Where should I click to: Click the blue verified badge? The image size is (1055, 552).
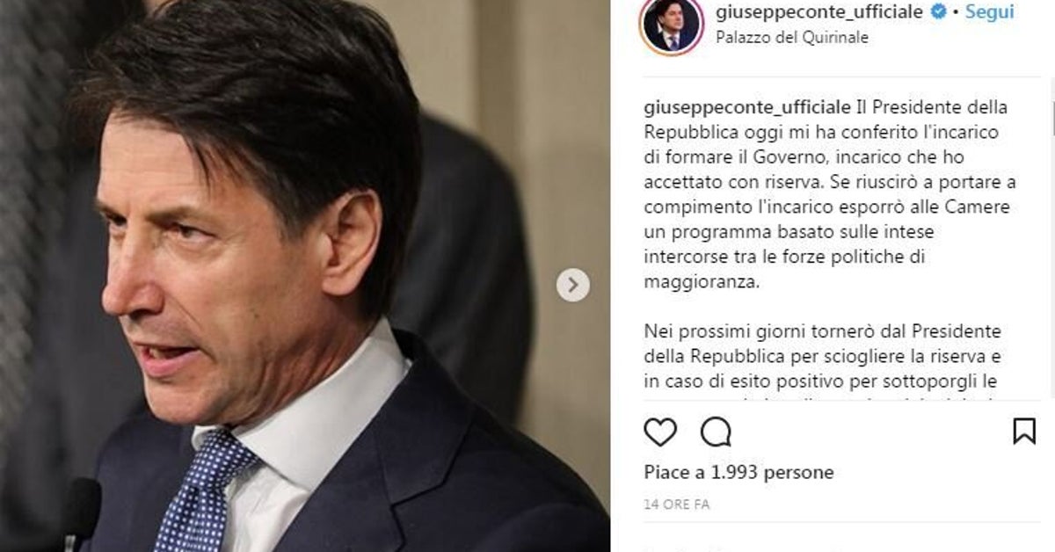[x=939, y=12]
